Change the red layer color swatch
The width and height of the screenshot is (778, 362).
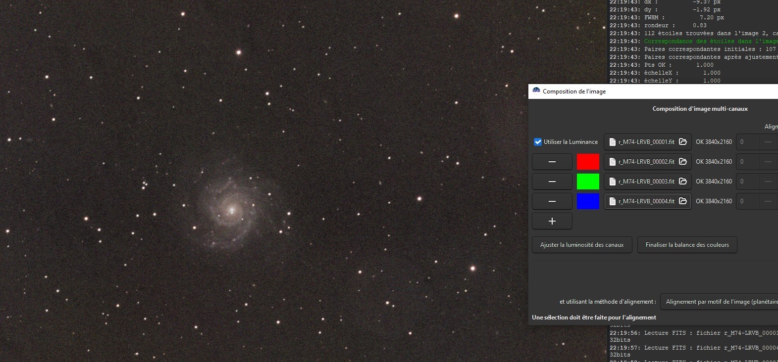tap(588, 162)
